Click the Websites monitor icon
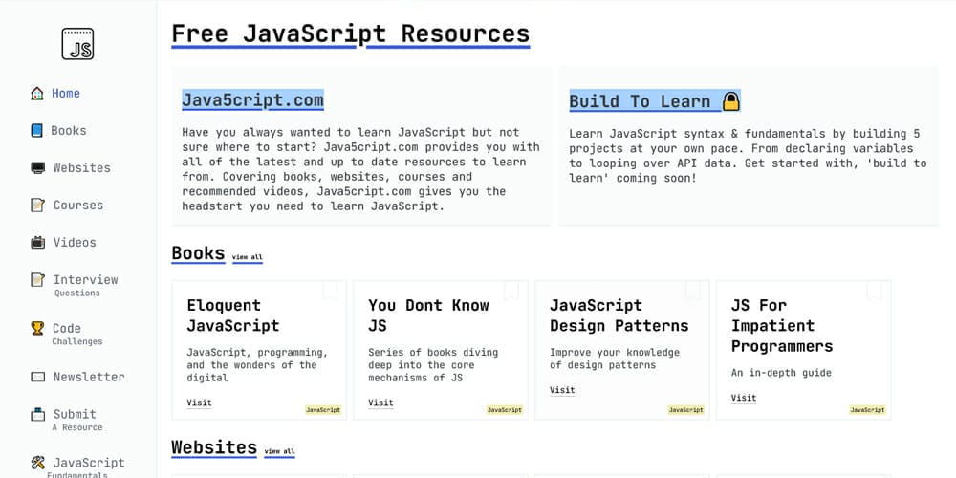The image size is (956, 478). click(37, 168)
